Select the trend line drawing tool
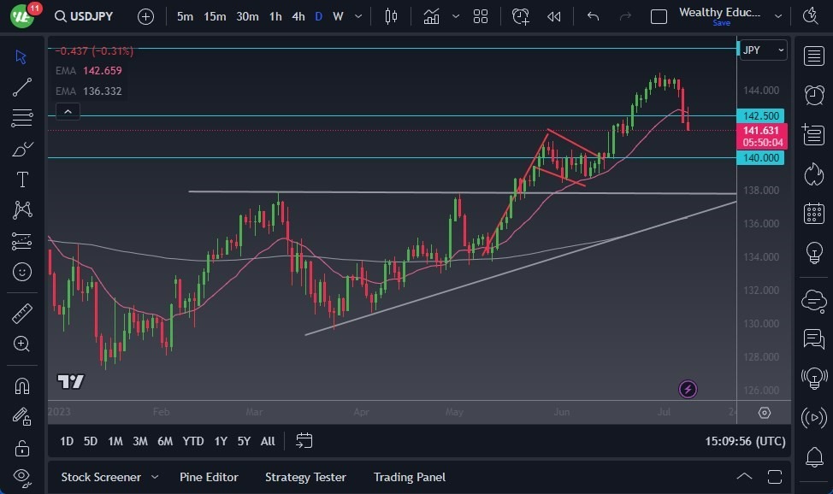Viewport: 833px width, 494px height. pos(22,86)
